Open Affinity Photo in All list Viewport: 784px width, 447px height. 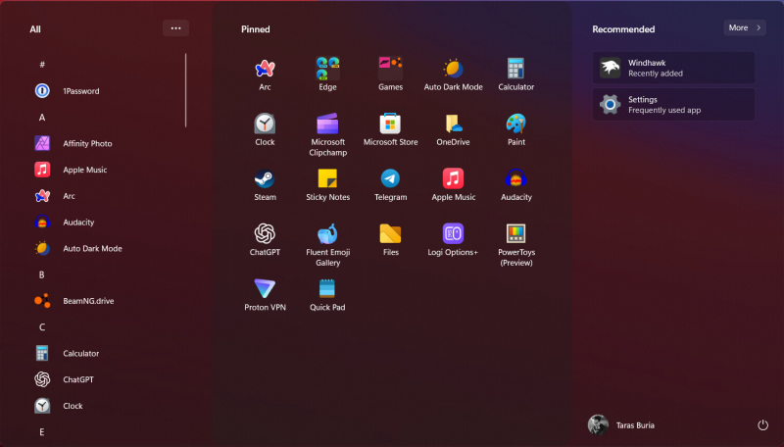[x=107, y=143]
